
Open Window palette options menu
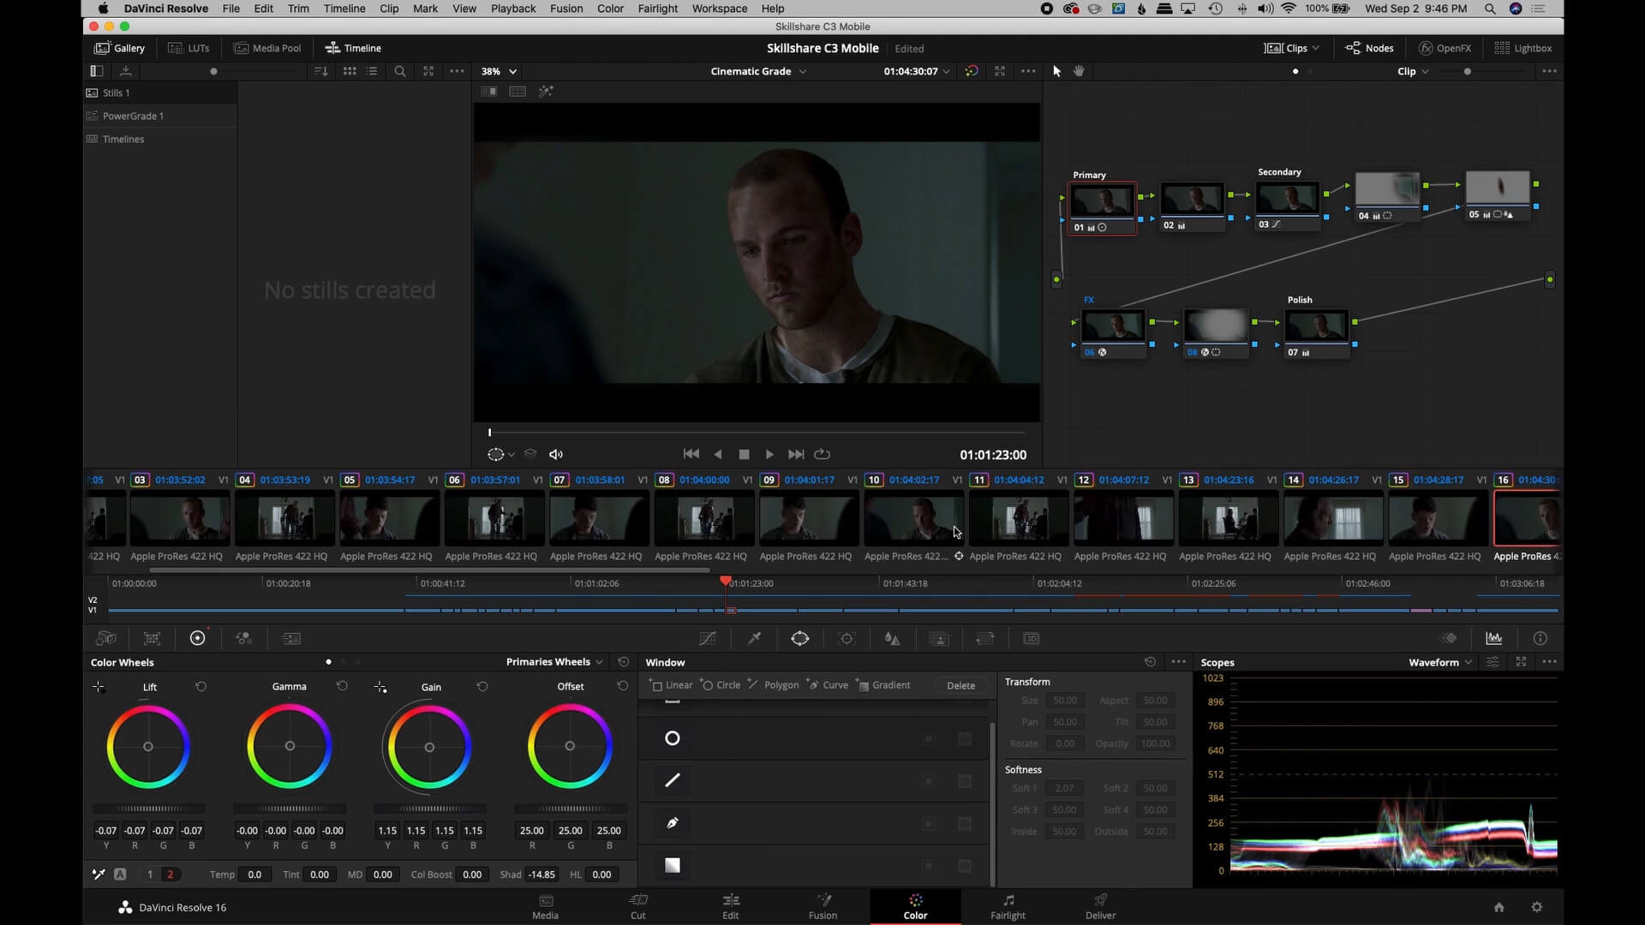coord(1179,662)
